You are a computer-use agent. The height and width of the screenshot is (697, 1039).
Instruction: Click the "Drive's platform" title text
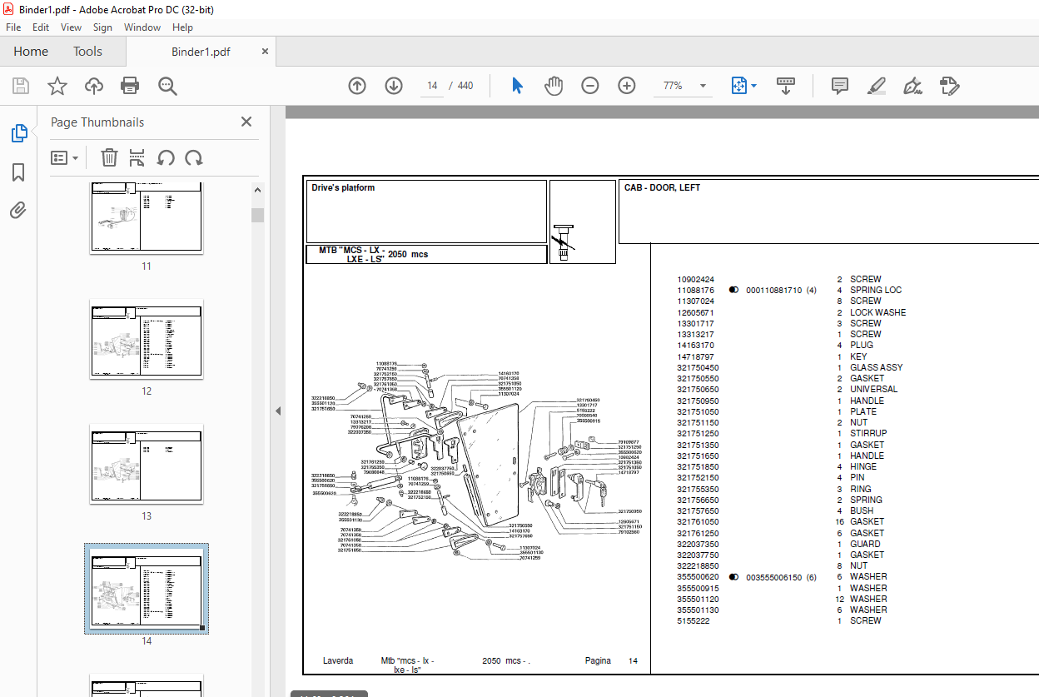(343, 188)
